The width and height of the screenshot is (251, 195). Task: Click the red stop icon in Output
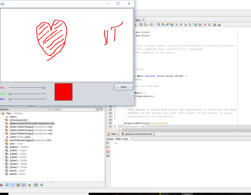pos(108,151)
